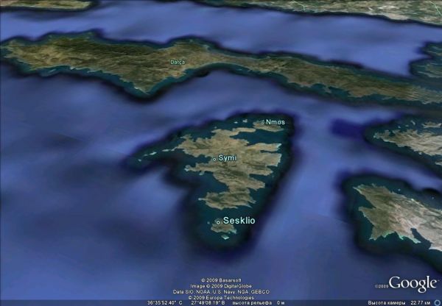Click the Sesklio placemark circle marker
The width and height of the screenshot is (442, 306).
218,221
